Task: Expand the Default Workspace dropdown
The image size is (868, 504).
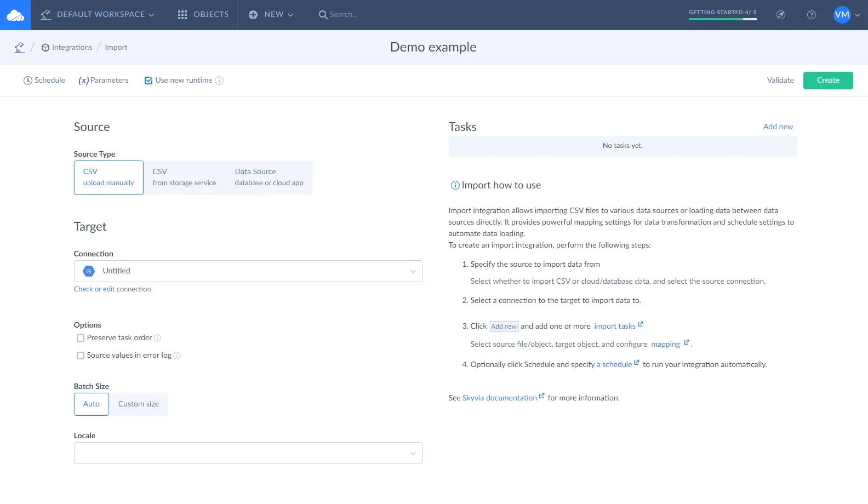Action: pyautogui.click(x=99, y=15)
